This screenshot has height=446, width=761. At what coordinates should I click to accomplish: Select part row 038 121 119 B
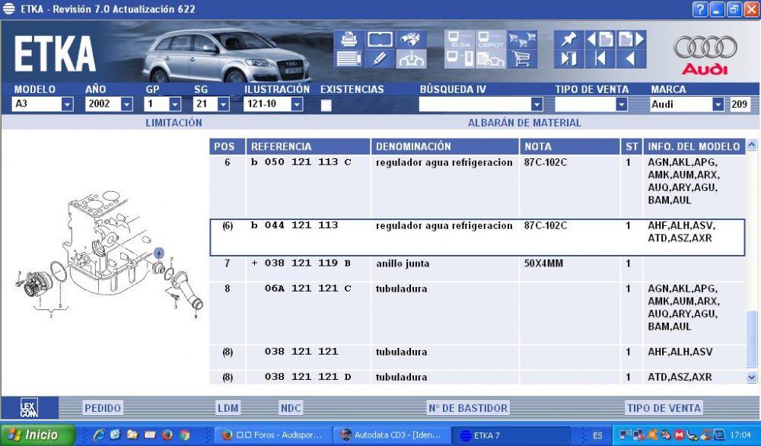(x=477, y=269)
